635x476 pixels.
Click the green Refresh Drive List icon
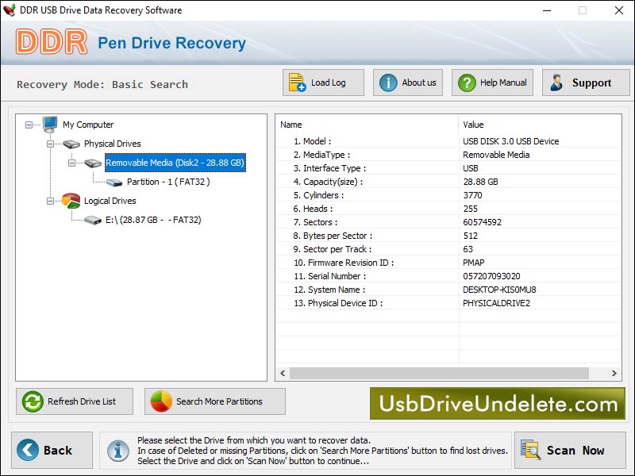[33, 401]
